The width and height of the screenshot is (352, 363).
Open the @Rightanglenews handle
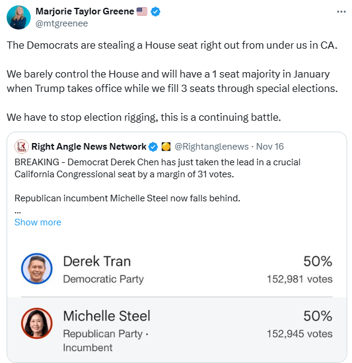click(x=211, y=147)
